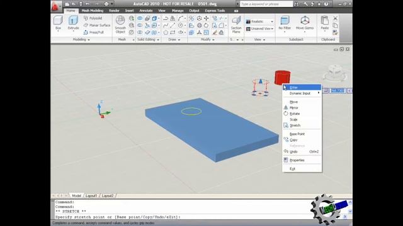
Task: Choose Exit in the context menu
Action: point(302,169)
